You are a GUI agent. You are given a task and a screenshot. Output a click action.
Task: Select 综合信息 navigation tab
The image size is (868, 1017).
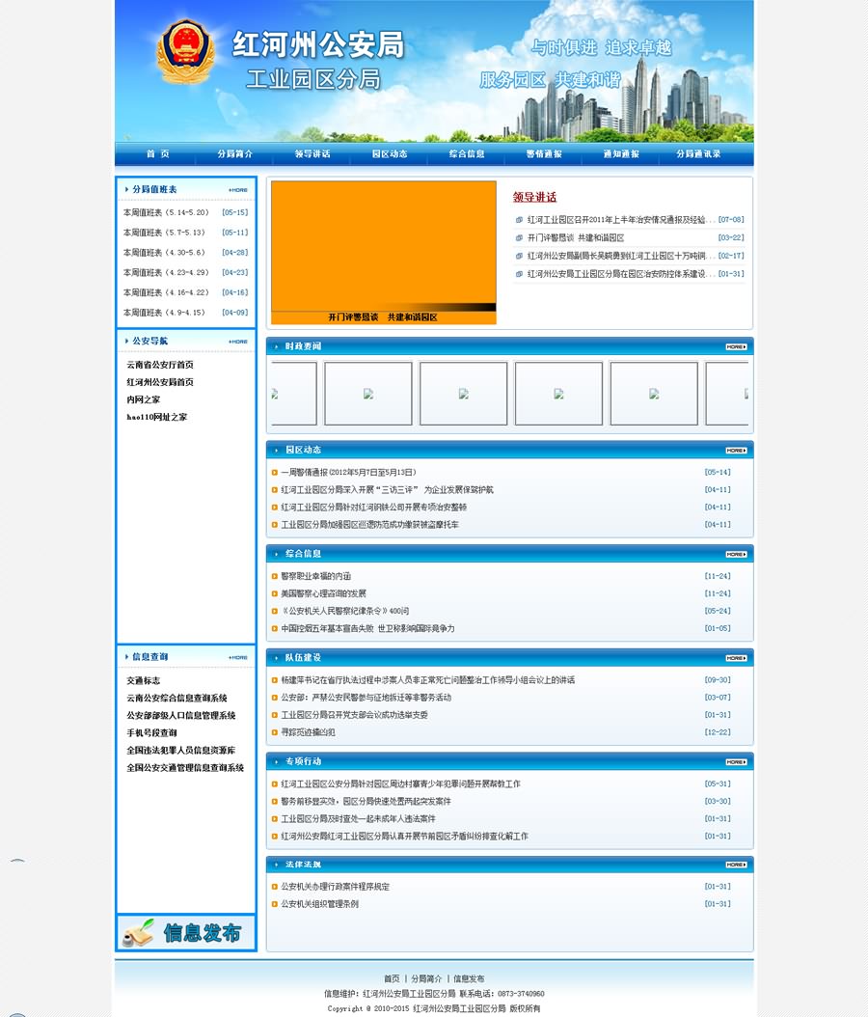point(467,153)
